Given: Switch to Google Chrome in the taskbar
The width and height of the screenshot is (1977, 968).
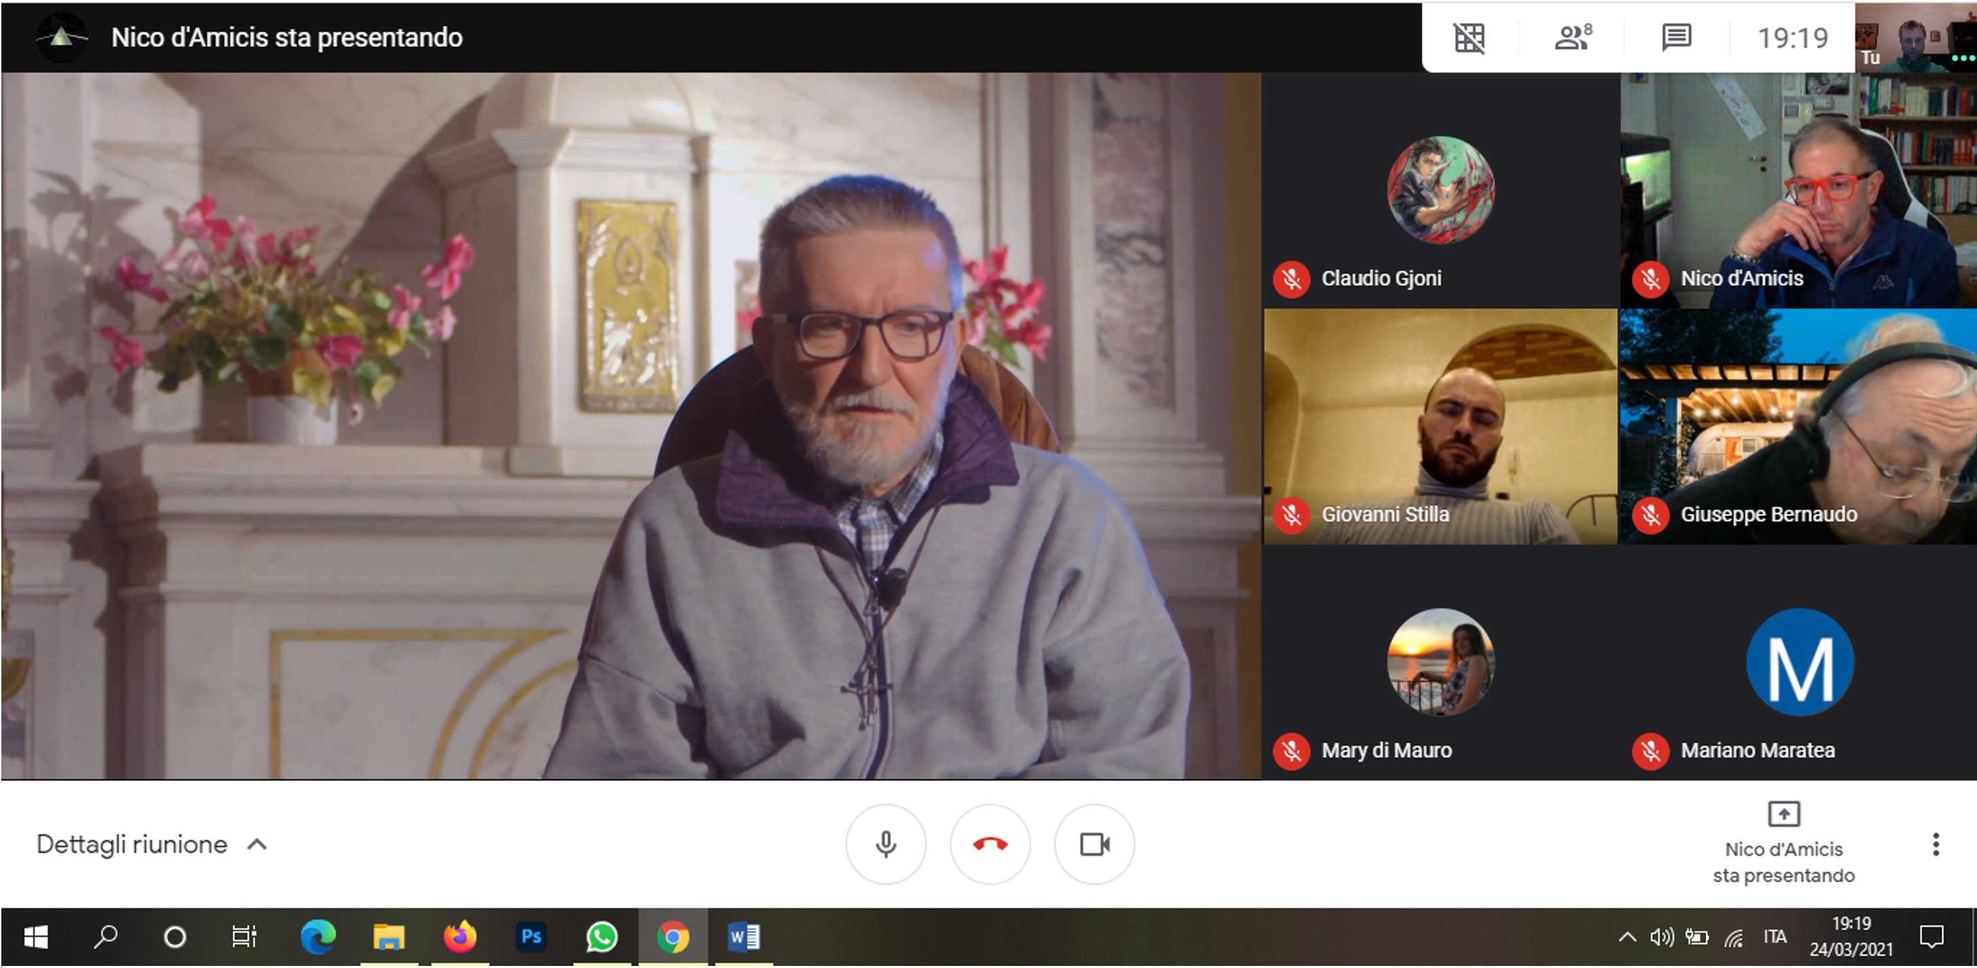Looking at the screenshot, I should point(673,937).
